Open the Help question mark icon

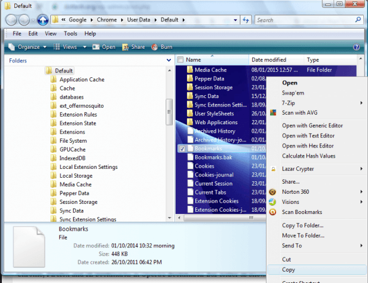pos(356,47)
